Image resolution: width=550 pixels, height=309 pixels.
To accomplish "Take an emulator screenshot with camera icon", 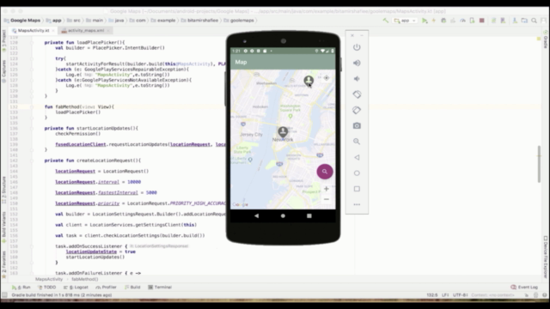I will 357,126.
